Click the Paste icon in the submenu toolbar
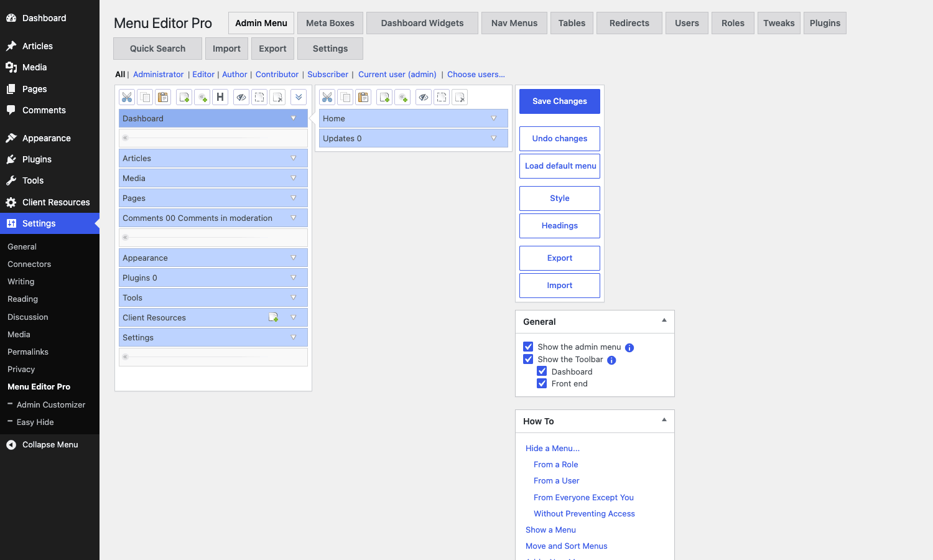The height and width of the screenshot is (560, 933). [363, 97]
